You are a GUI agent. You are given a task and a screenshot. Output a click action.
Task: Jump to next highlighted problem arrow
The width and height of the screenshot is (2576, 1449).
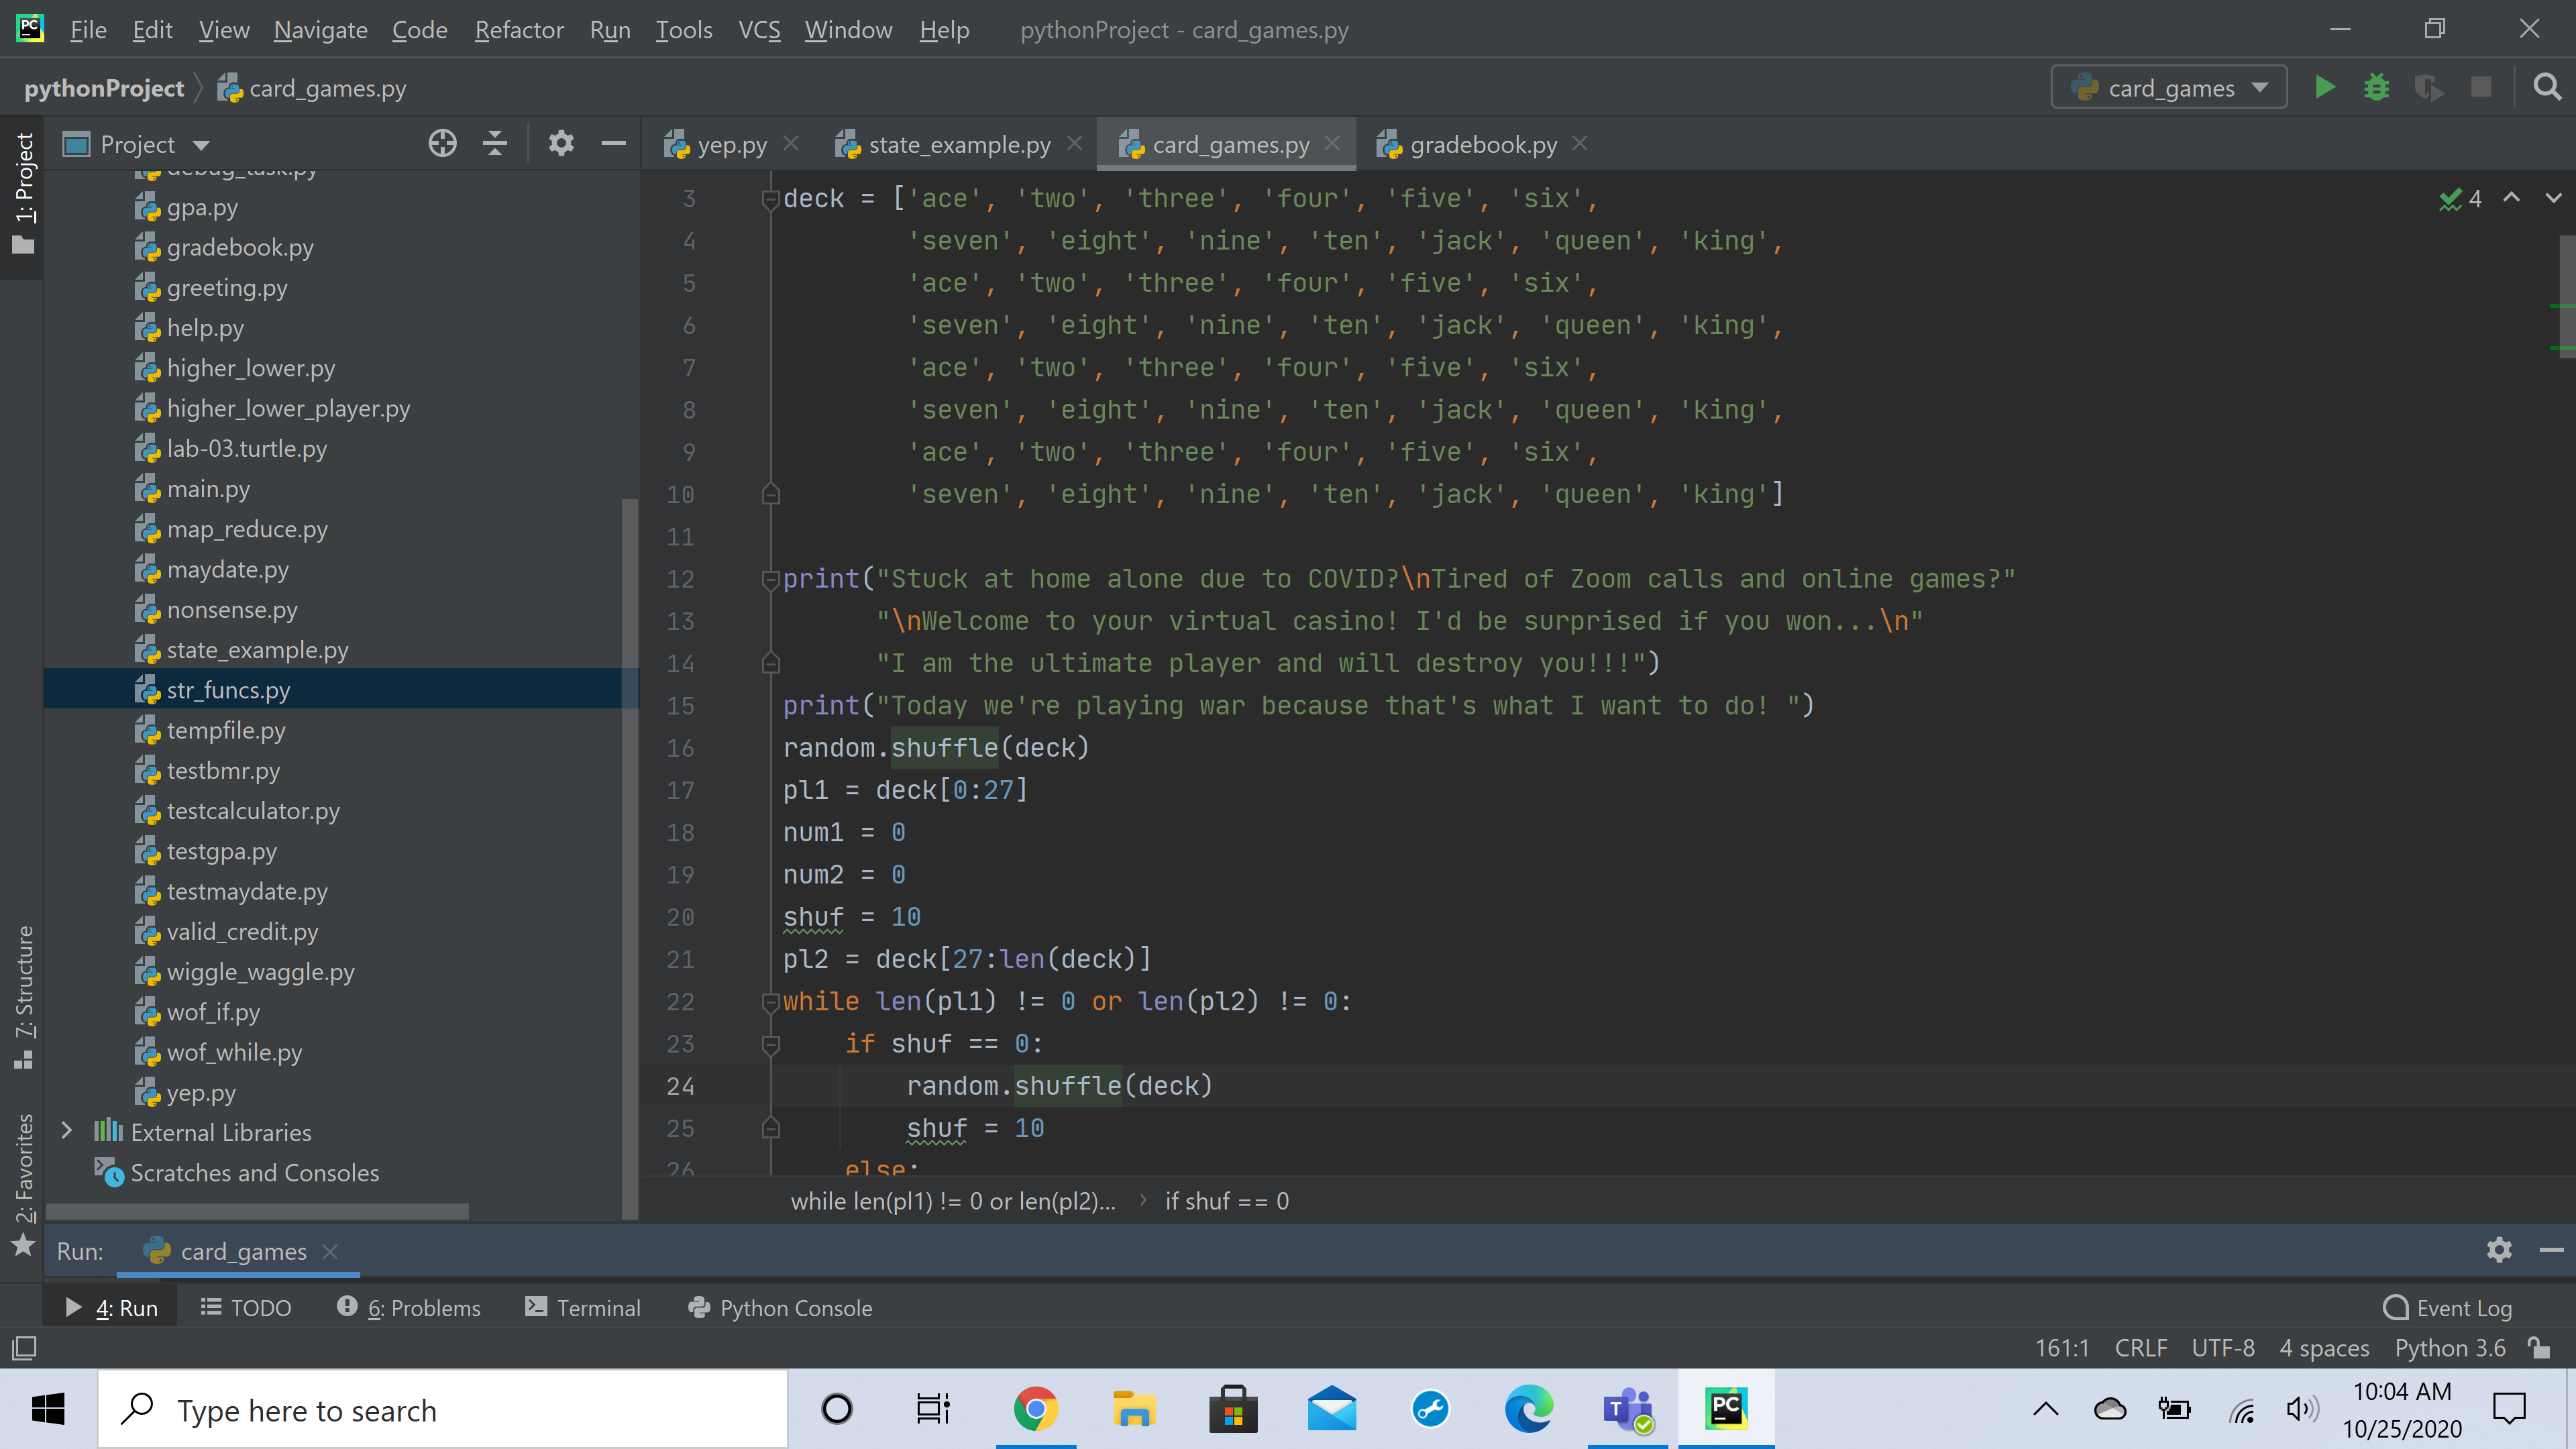(2553, 198)
